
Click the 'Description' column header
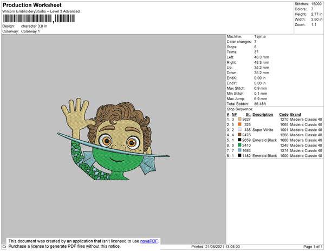point(263,115)
